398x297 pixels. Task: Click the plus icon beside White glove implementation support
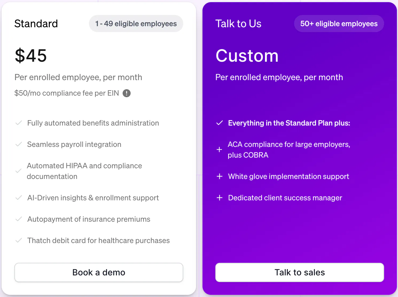pos(219,176)
